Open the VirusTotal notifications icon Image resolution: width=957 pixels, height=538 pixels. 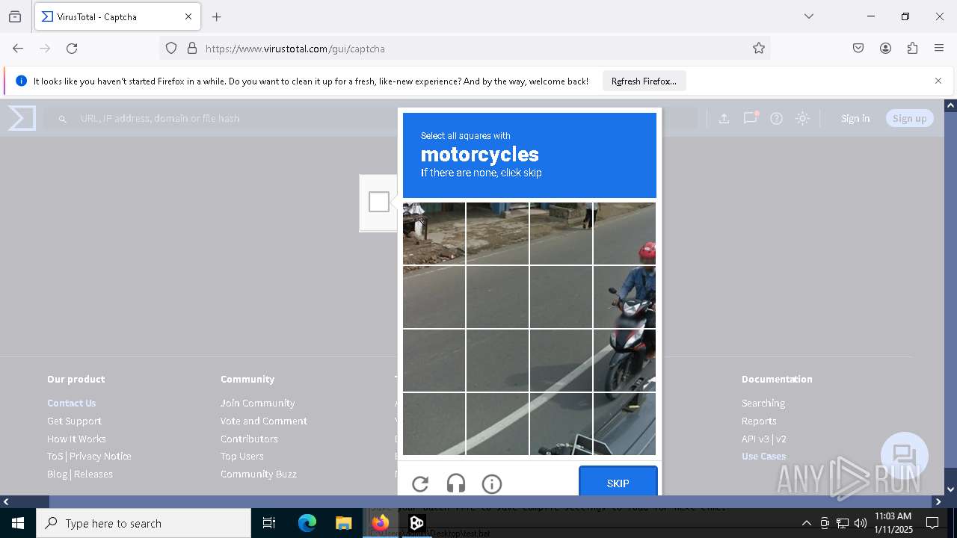[x=750, y=118]
